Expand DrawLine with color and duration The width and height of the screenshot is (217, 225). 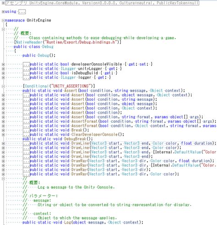(3, 143)
